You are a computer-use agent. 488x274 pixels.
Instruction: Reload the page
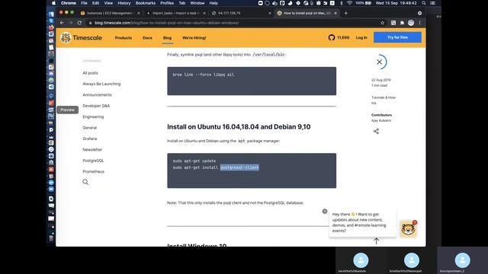[79, 23]
